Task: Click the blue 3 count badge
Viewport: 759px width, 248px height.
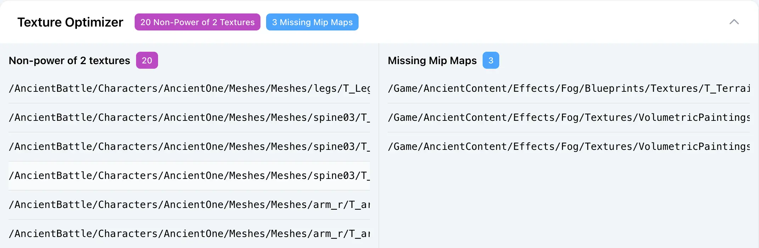Action: 491,61
